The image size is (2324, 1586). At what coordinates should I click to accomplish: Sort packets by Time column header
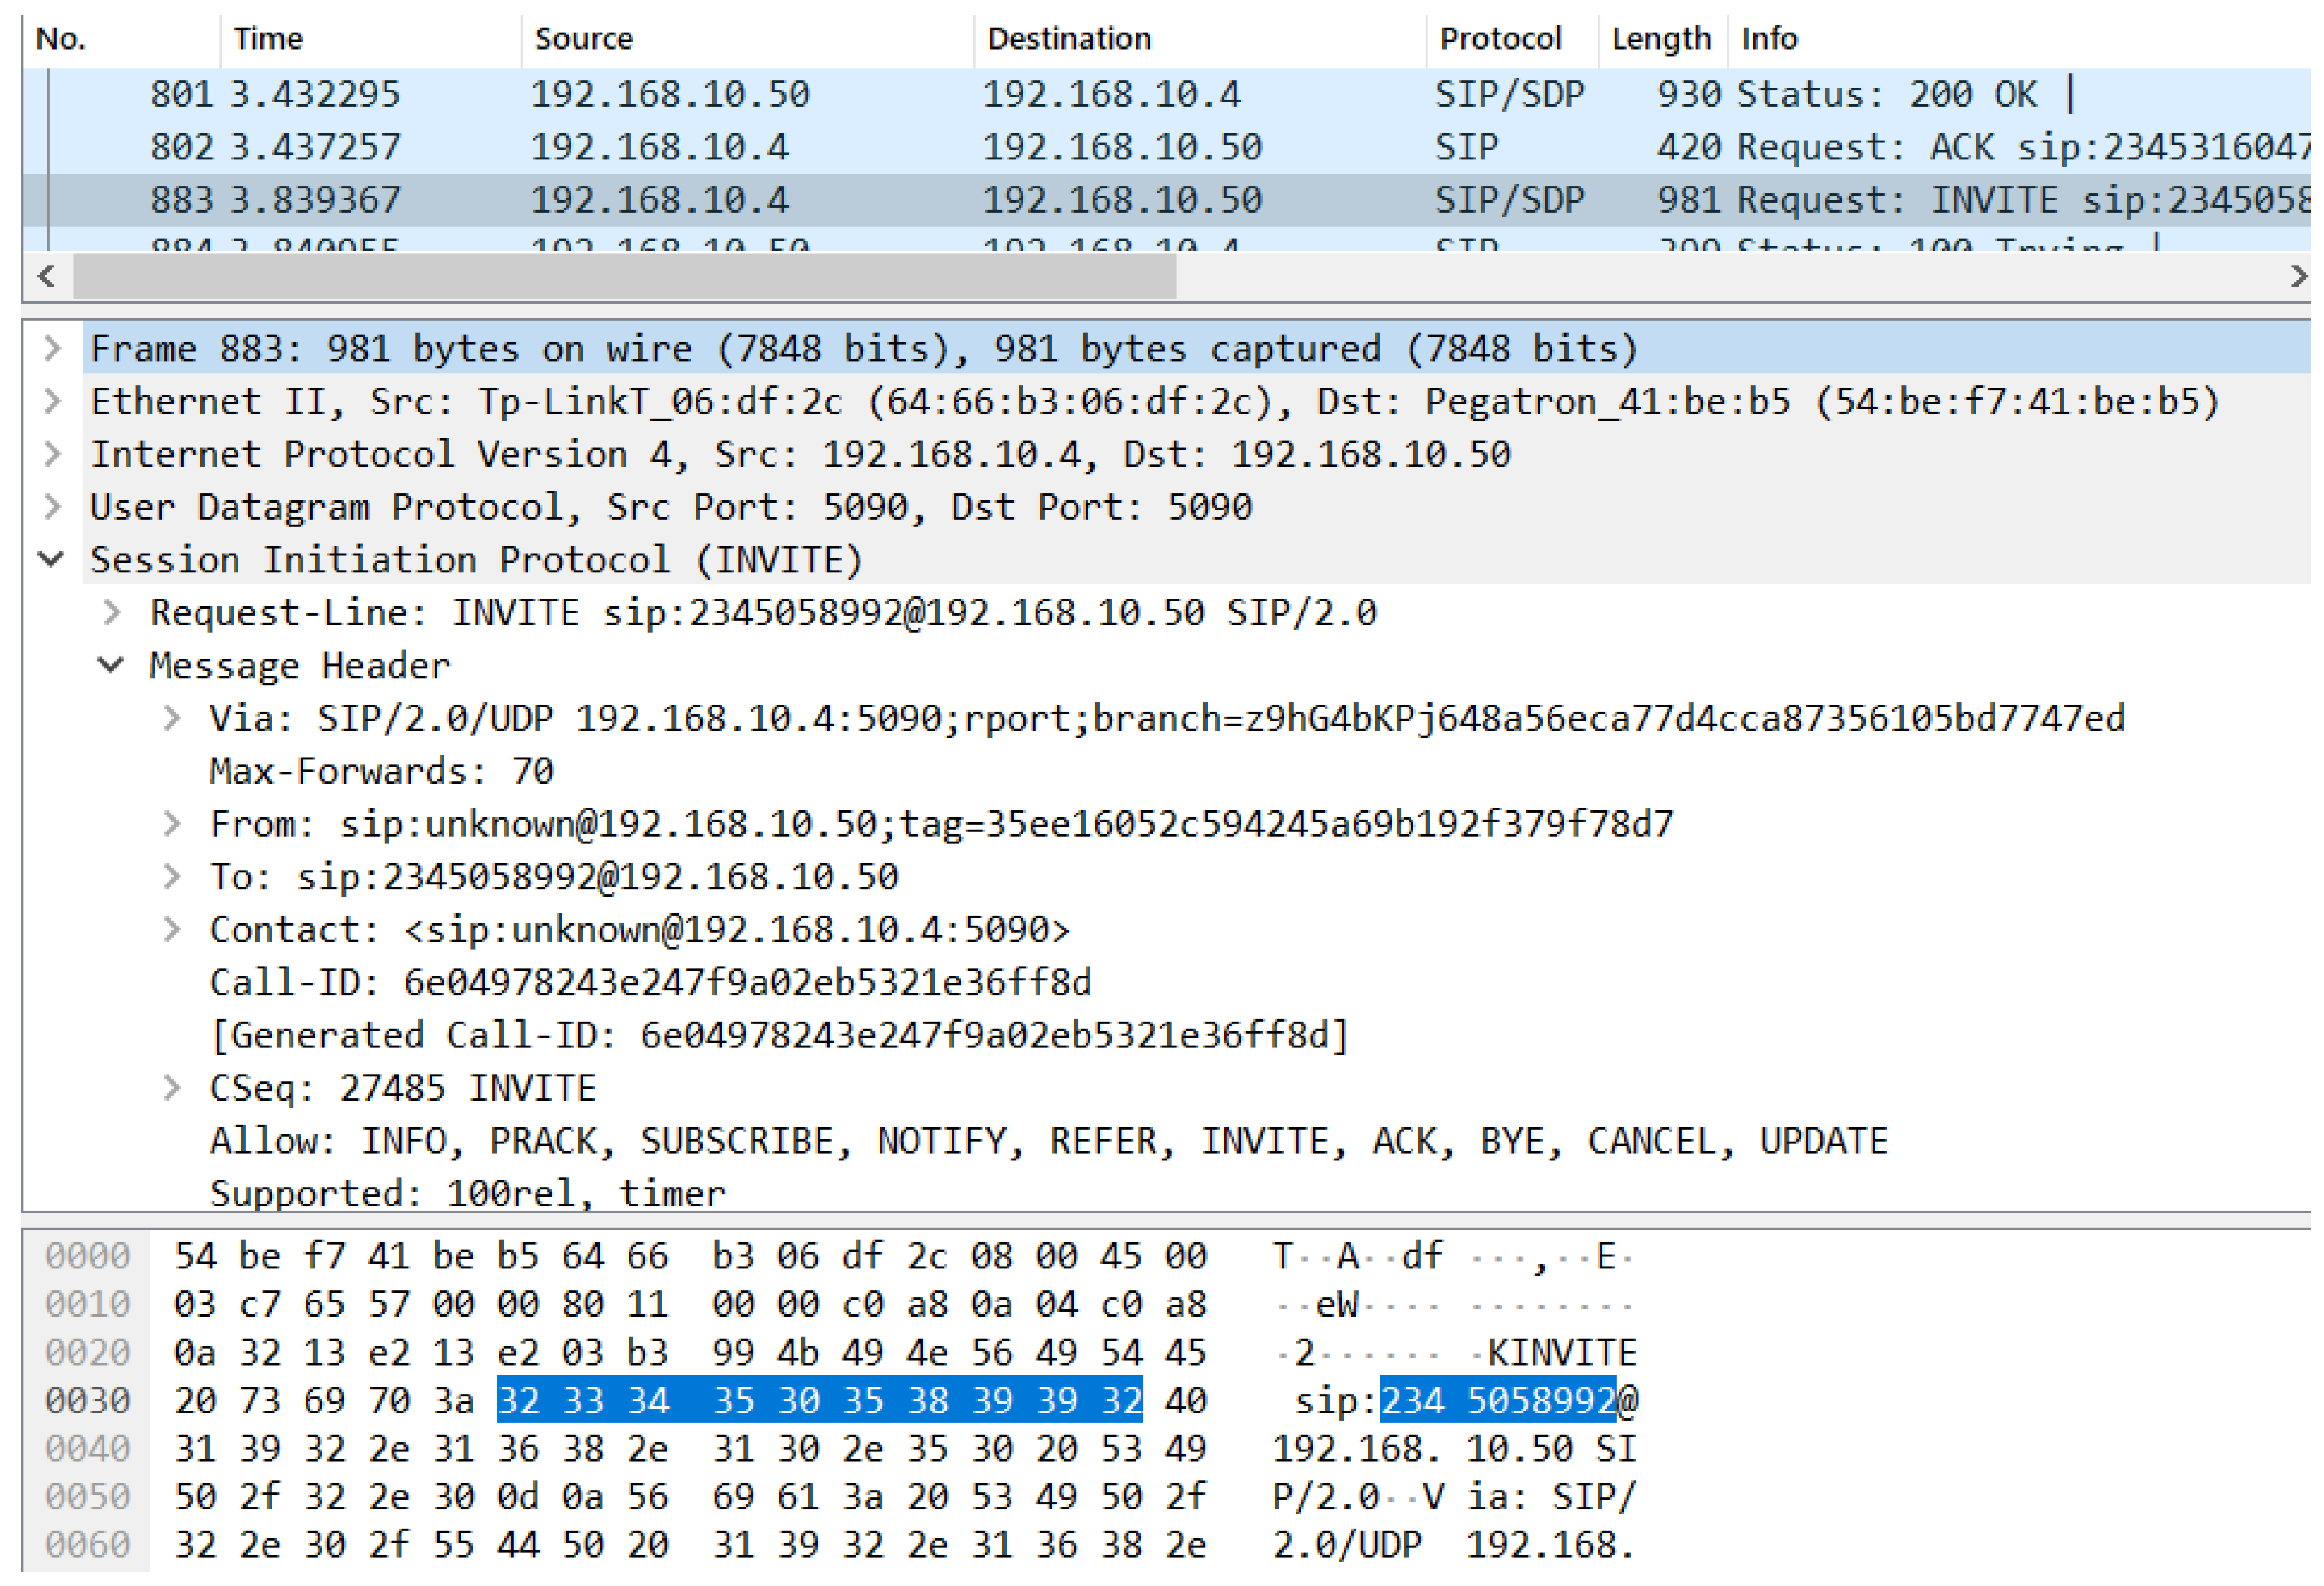(268, 39)
